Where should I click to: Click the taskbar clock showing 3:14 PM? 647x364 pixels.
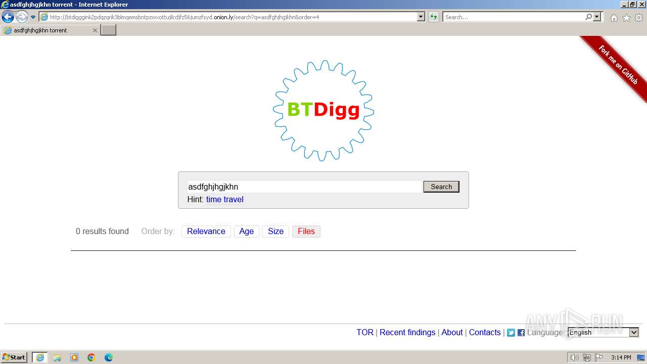tap(621, 357)
